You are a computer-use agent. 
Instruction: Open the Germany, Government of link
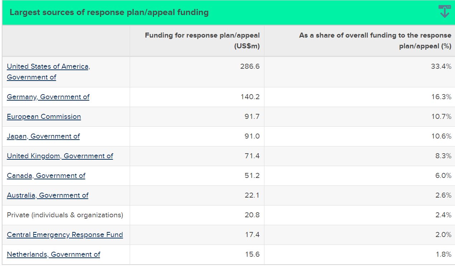[x=48, y=97]
